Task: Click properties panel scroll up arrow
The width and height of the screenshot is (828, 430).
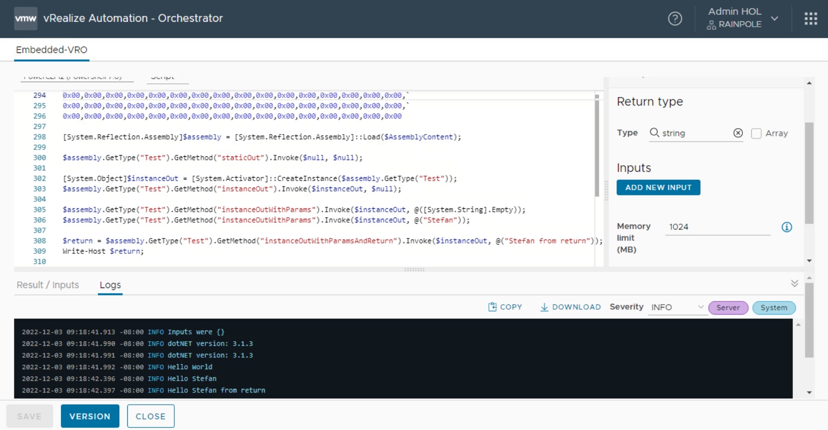Action: point(809,83)
